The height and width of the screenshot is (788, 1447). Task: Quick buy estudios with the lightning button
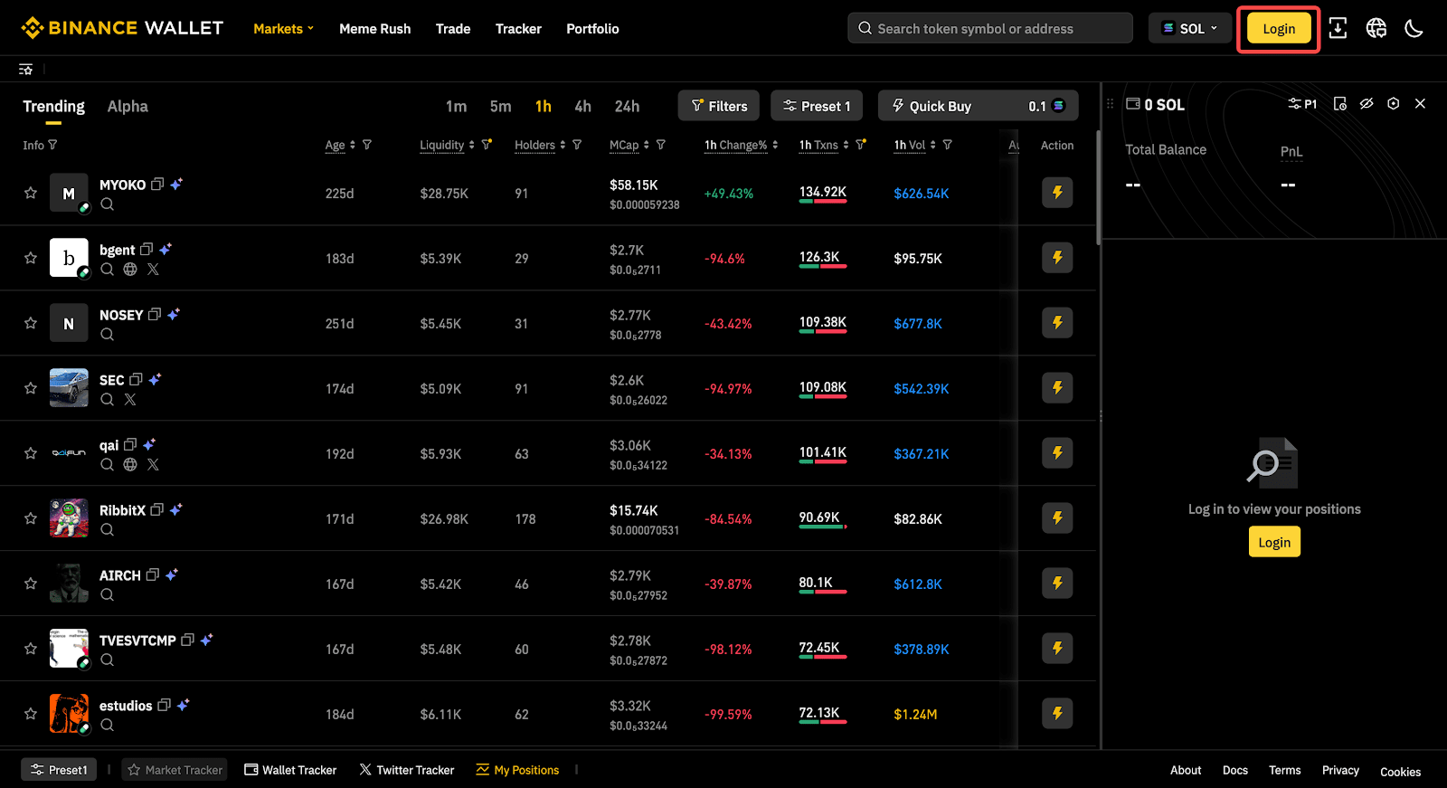pos(1057,714)
